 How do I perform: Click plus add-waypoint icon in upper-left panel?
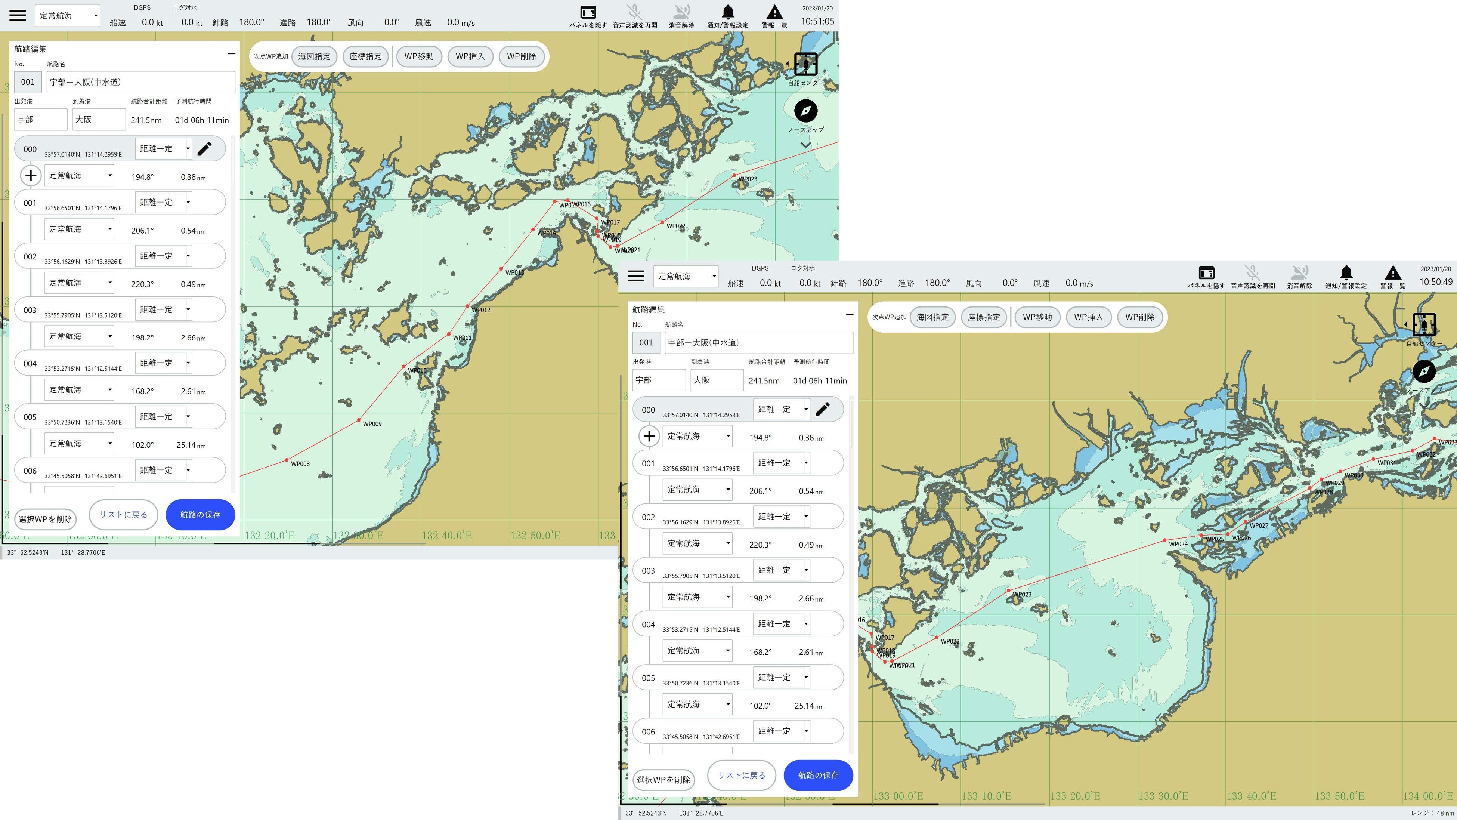[x=31, y=175]
